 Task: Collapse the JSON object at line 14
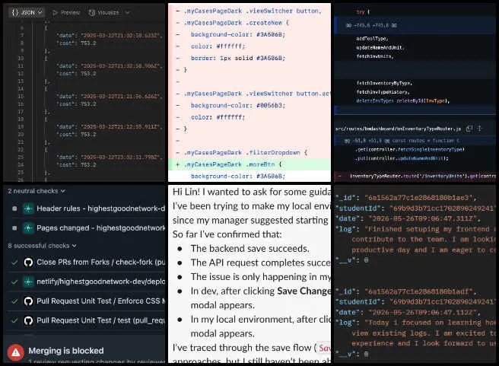46,89
